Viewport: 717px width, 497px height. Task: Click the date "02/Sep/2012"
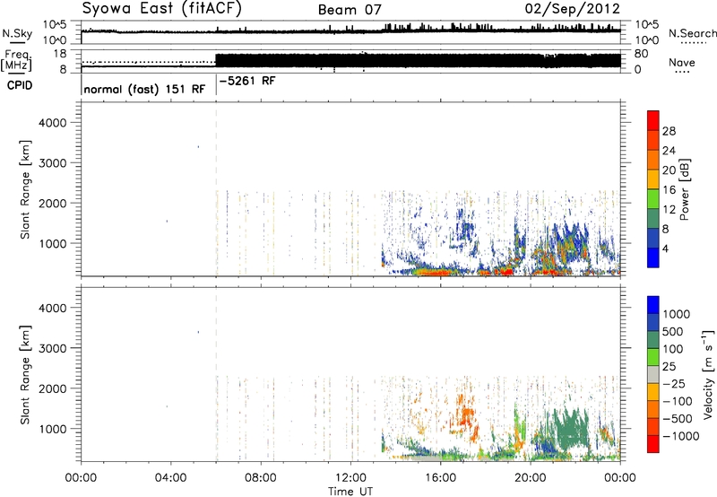tap(573, 9)
